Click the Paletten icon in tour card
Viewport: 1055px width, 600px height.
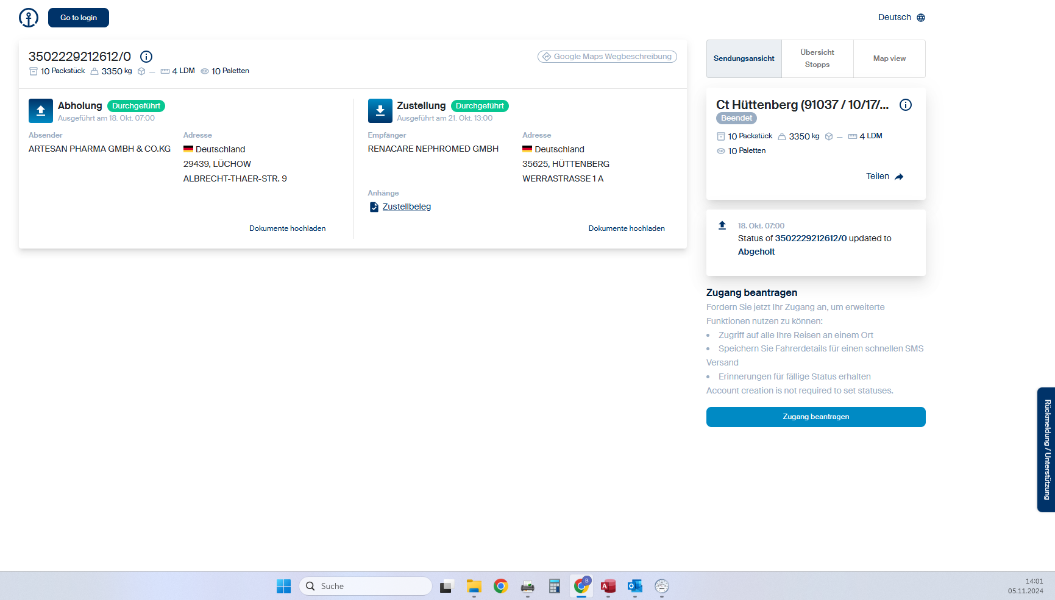[x=721, y=150]
